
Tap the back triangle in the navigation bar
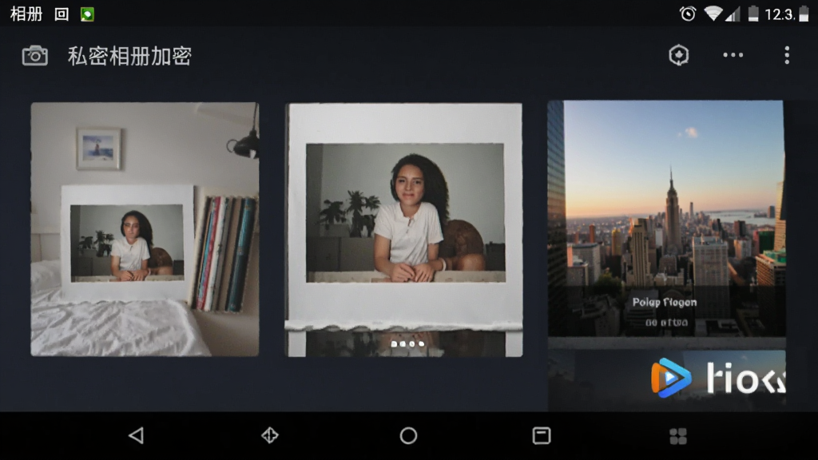click(x=136, y=435)
